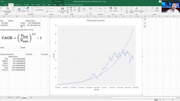Insert a Win/Loss sparkline
Viewport: 180px width, 101px height.
tap(105, 10)
